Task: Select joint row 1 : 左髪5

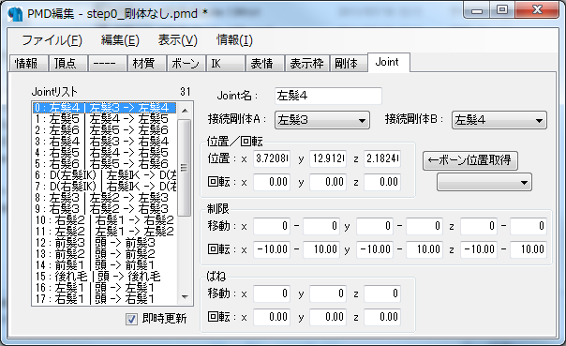Action: [x=104, y=119]
